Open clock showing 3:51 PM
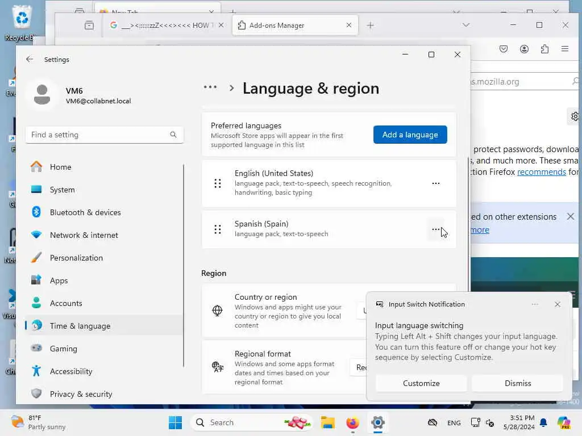Screen dimensions: 582x436 pyautogui.click(x=519, y=422)
